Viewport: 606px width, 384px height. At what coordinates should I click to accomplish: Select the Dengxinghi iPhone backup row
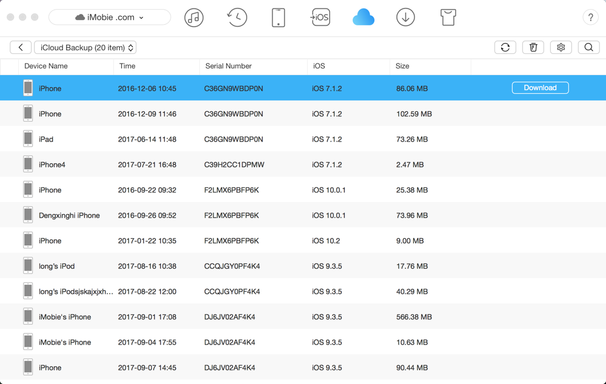click(x=69, y=215)
